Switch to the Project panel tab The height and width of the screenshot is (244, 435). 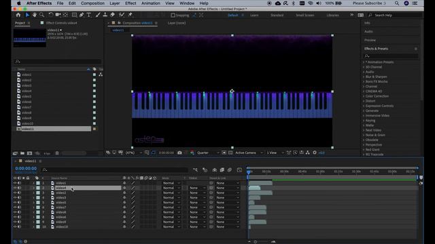[20, 23]
